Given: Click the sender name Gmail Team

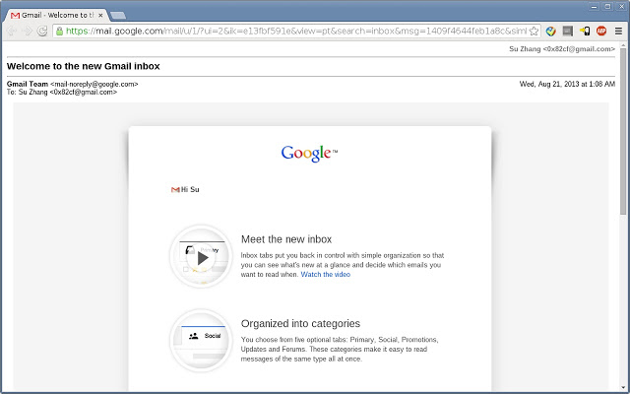Looking at the screenshot, I should 28,84.
